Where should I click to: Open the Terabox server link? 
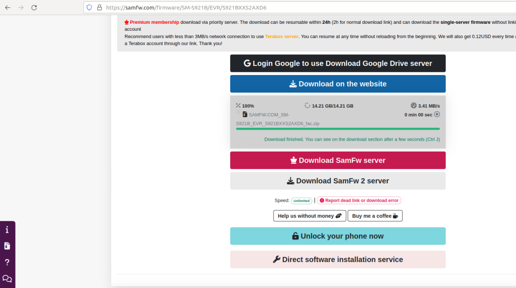click(x=281, y=36)
